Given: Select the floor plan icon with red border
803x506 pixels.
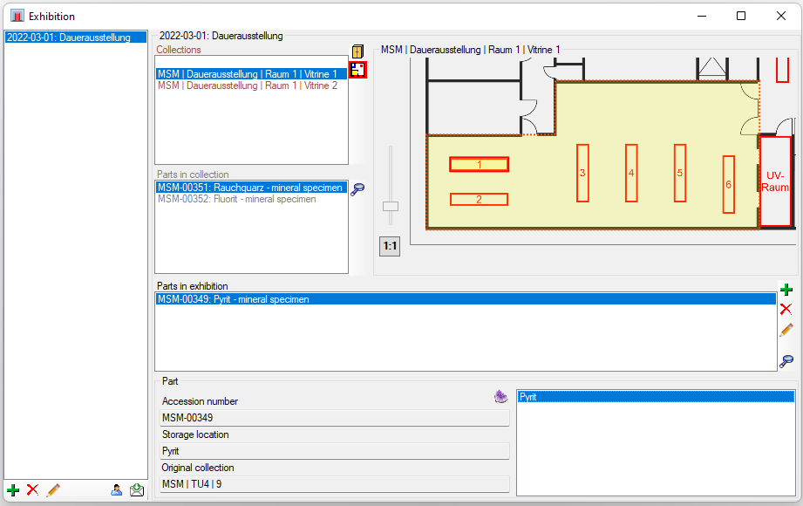Looking at the screenshot, I should click(x=358, y=70).
